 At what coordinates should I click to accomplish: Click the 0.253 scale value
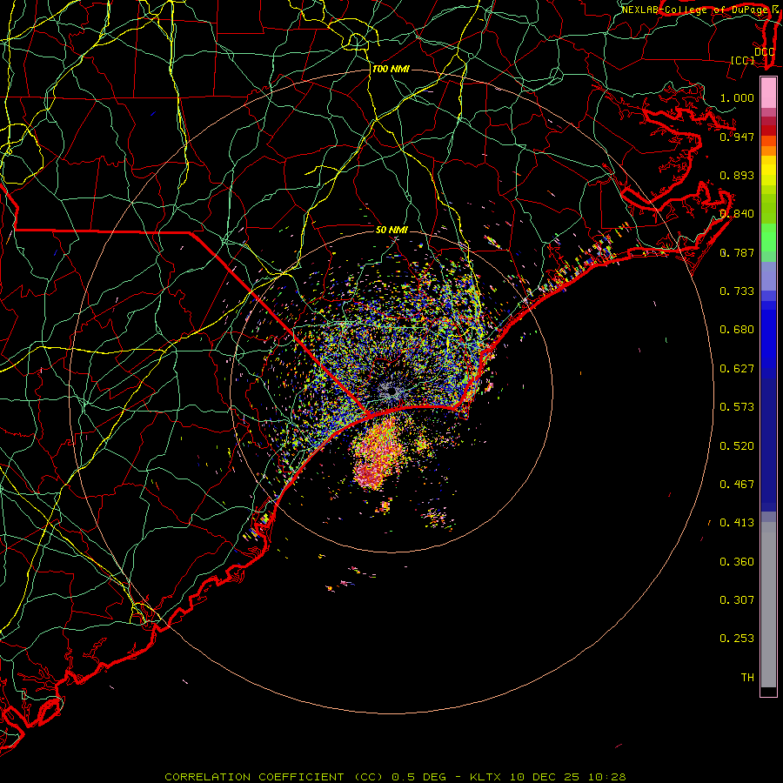pos(737,639)
